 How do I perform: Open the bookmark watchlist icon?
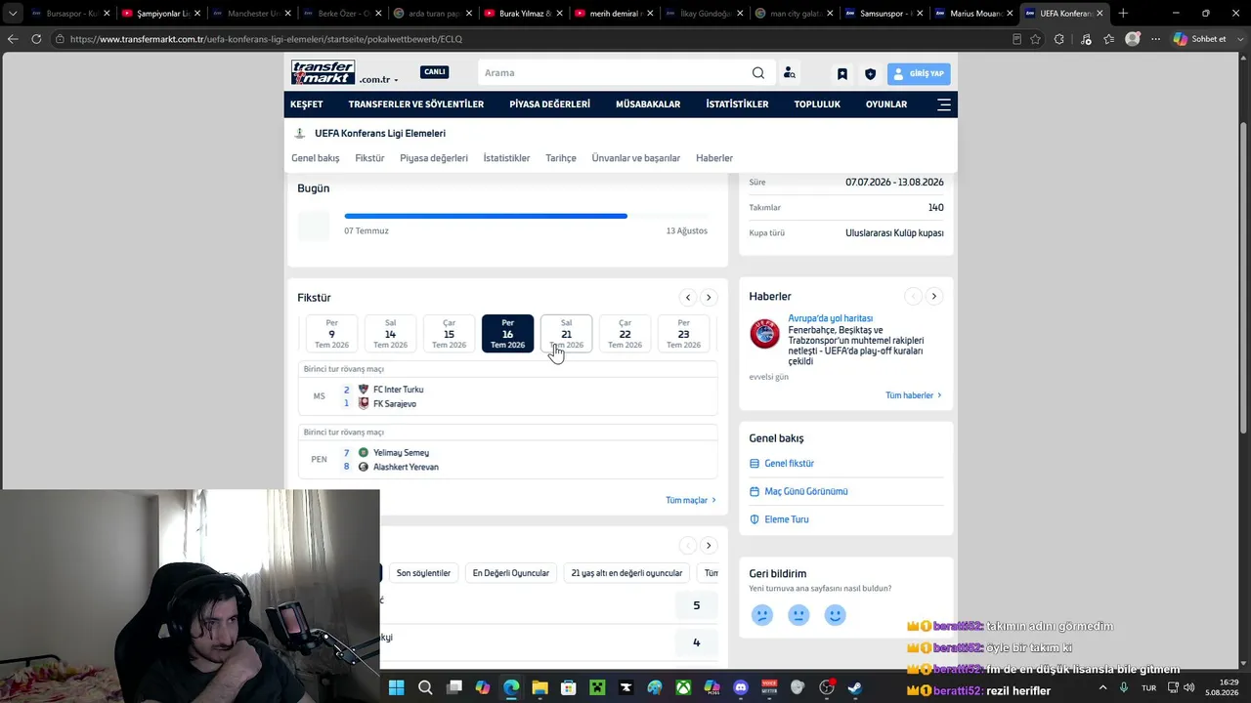[842, 73]
